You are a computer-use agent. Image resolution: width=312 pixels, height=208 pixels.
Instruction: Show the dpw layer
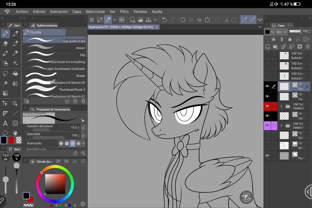click(x=267, y=146)
